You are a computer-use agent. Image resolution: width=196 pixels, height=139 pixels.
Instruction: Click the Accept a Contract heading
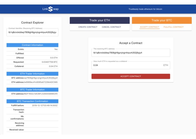coord(131,43)
